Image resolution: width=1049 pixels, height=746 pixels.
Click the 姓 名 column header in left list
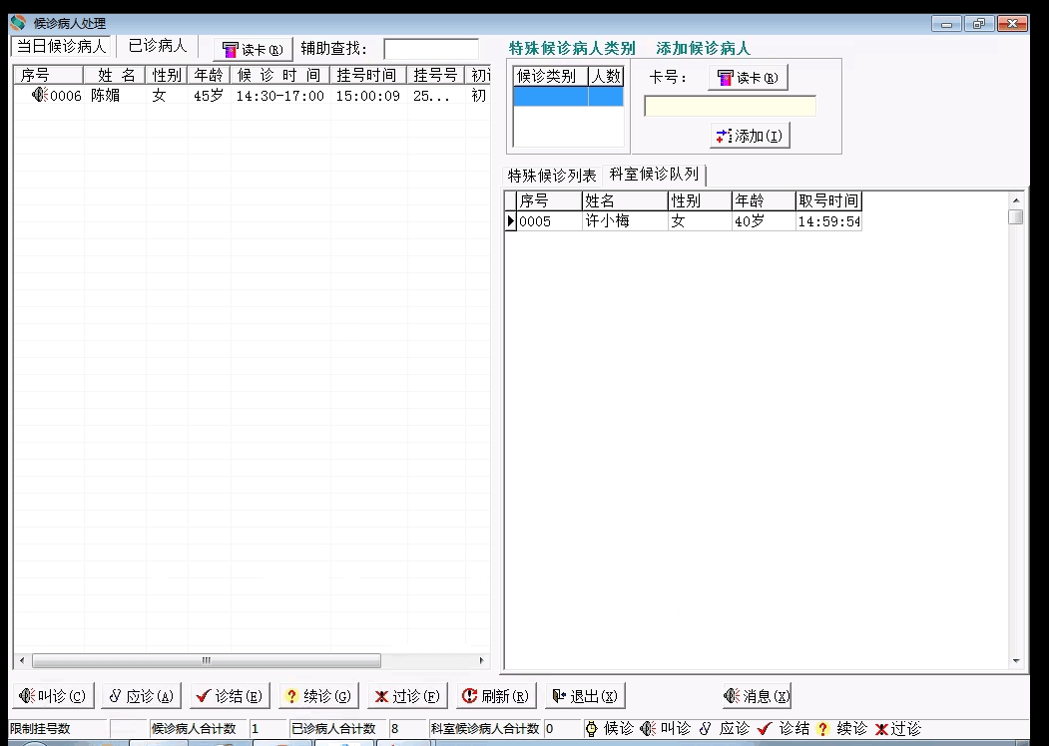(x=115, y=75)
